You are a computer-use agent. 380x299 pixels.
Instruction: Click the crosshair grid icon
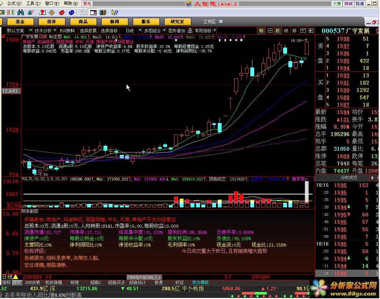270,30
